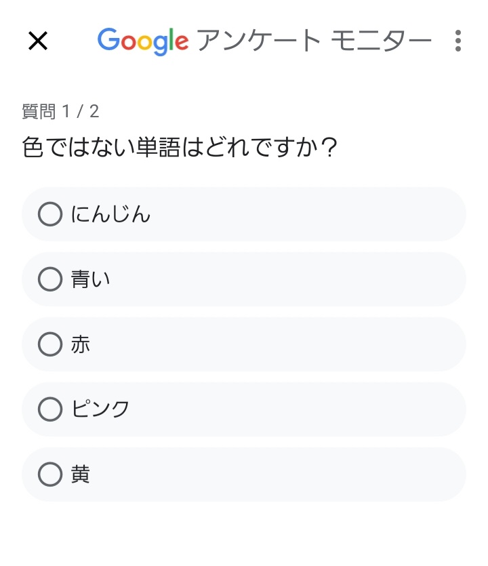
Task: Click the ピンク answer label text
Action: point(100,409)
